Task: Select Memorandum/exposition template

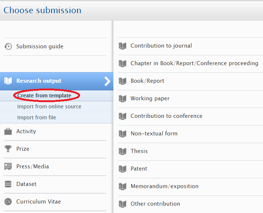Action: point(164,186)
